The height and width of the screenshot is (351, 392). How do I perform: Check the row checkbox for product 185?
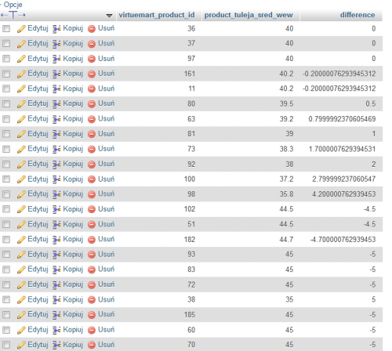coord(6,315)
